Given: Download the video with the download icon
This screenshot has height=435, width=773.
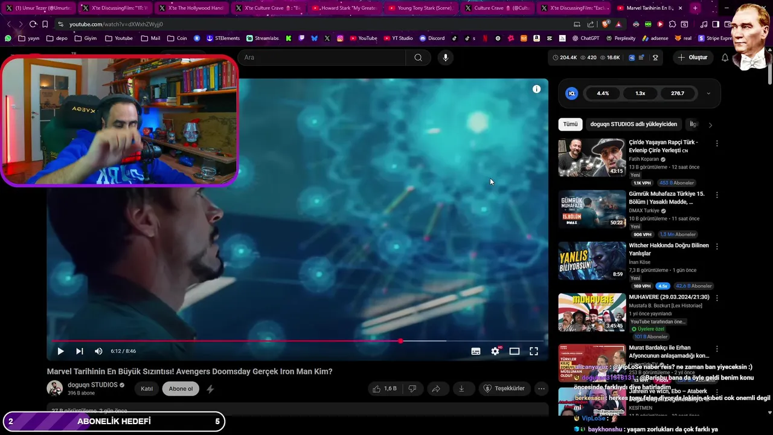Looking at the screenshot, I should point(461,388).
